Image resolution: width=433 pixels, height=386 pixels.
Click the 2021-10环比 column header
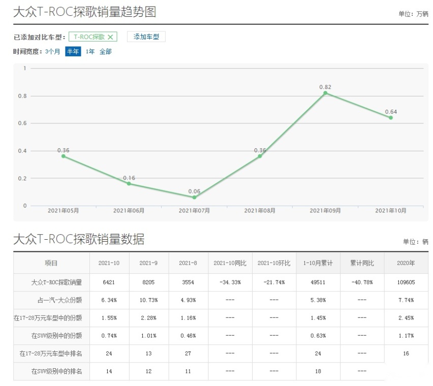(274, 263)
